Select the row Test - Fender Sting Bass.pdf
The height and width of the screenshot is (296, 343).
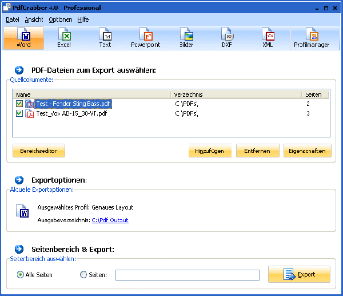[x=171, y=104]
